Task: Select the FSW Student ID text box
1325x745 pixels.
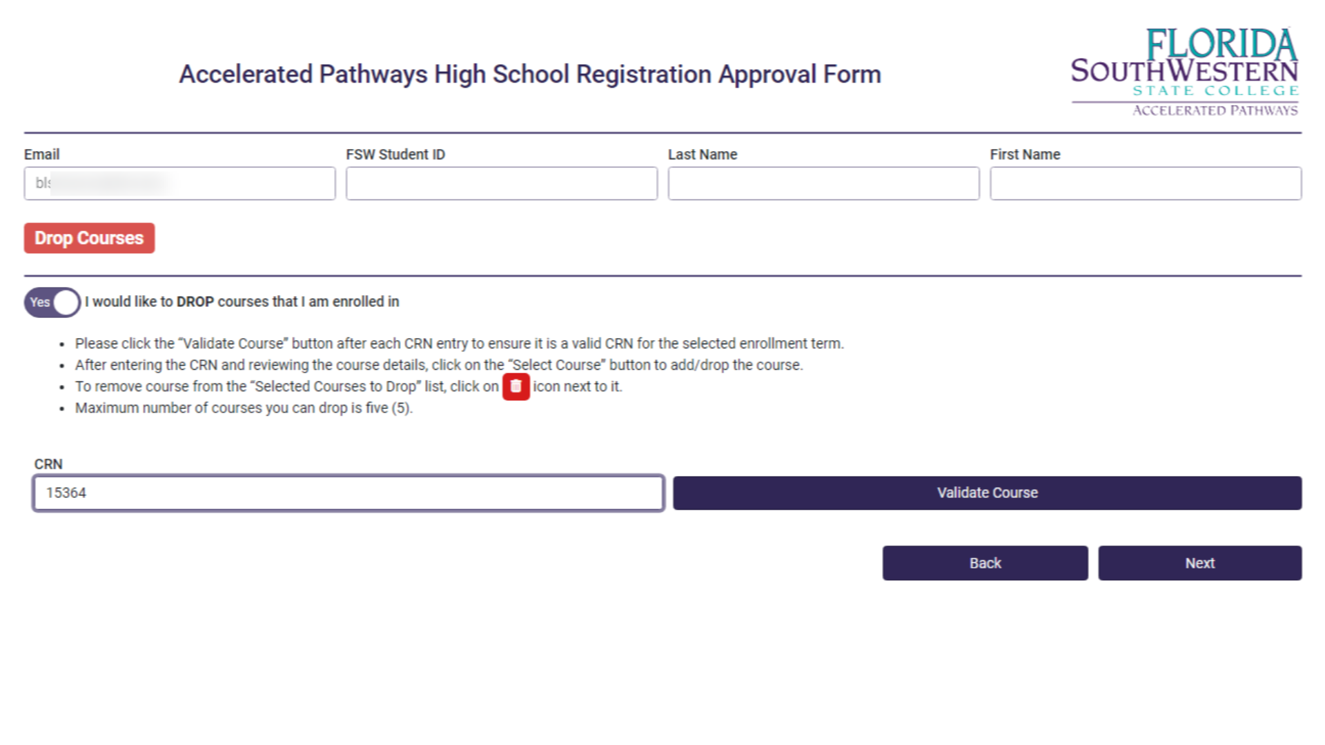Action: click(x=502, y=183)
